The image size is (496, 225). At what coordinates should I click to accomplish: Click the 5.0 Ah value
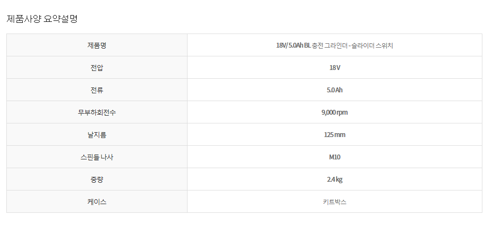point(335,90)
